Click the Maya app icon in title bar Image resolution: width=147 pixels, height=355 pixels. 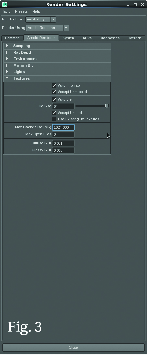[x=4, y=4]
